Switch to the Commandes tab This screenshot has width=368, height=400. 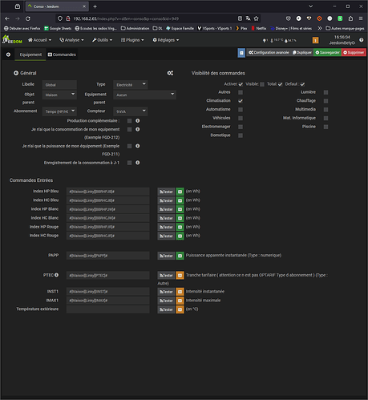pos(62,55)
